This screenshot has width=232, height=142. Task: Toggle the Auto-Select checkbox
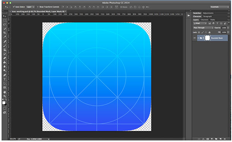14,7
